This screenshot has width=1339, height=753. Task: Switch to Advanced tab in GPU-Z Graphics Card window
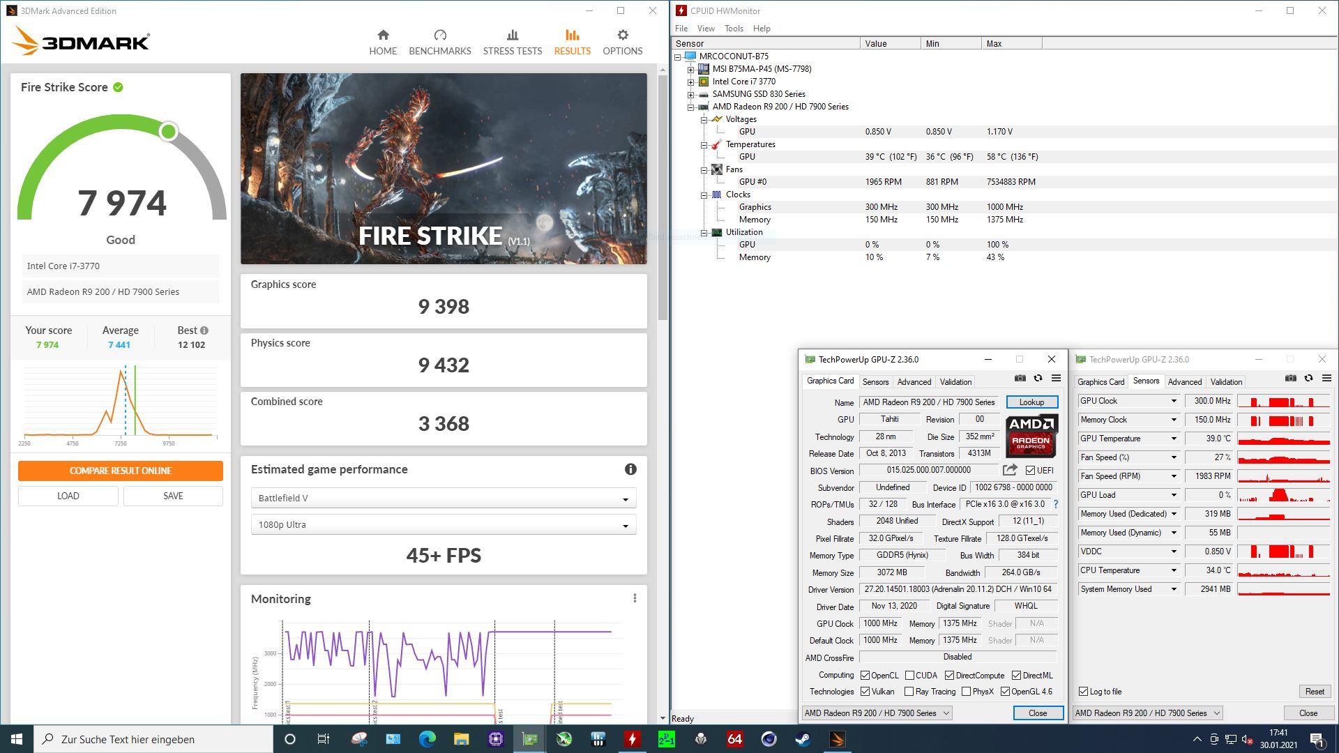pyautogui.click(x=914, y=382)
